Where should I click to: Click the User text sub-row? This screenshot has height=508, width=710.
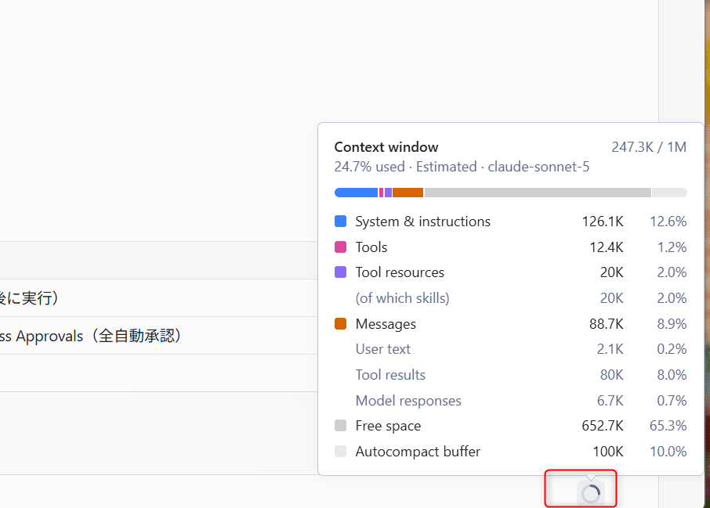point(511,349)
